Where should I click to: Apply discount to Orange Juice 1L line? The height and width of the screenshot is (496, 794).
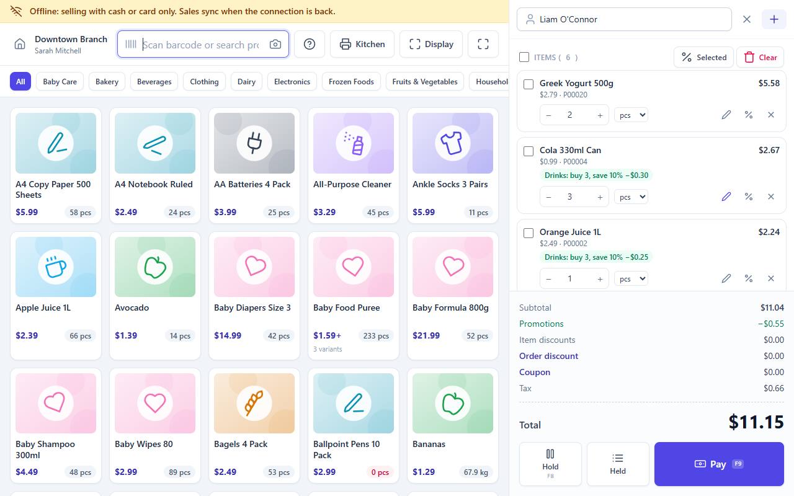pyautogui.click(x=749, y=278)
